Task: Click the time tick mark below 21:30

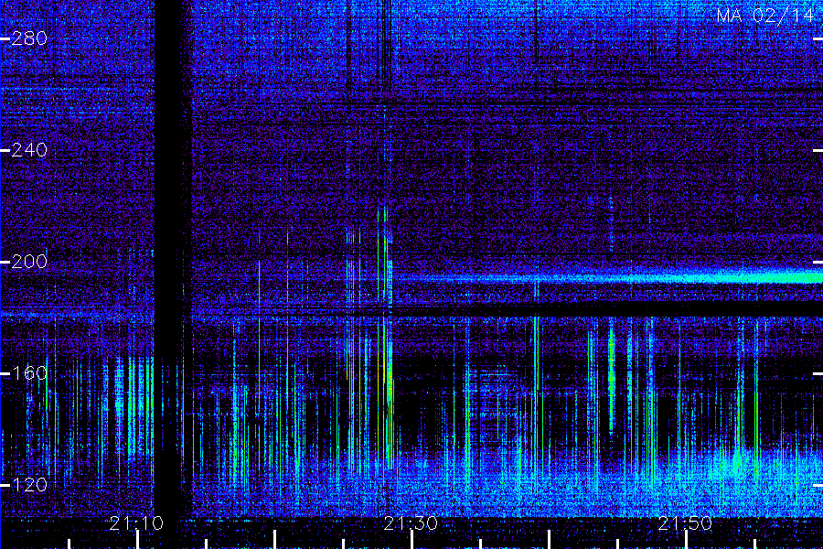Action: (x=412, y=540)
